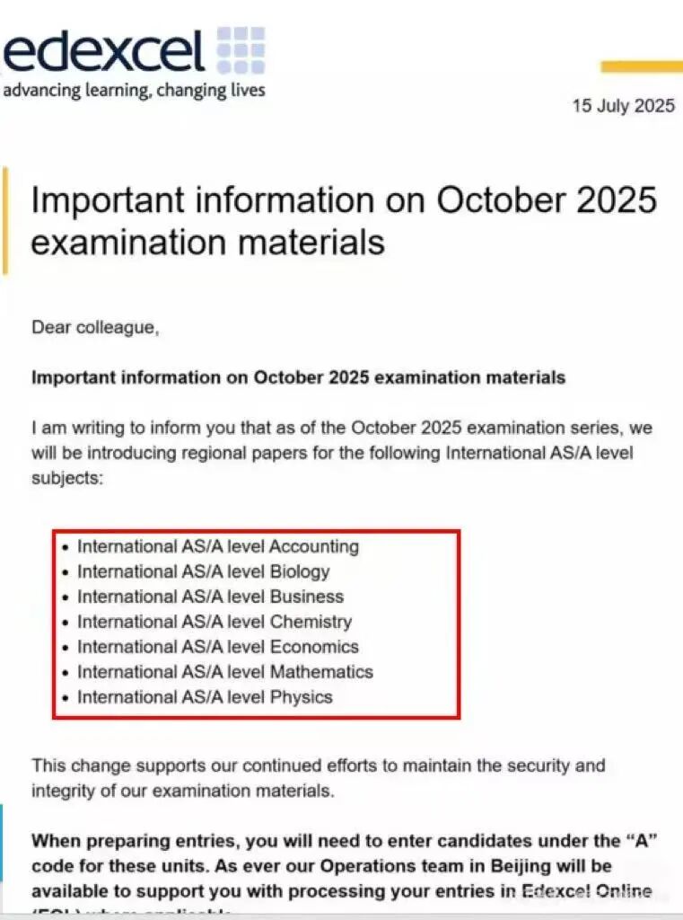Click the Business bullet entry
Image resolution: width=683 pixels, height=920 pixels.
pyautogui.click(x=210, y=597)
